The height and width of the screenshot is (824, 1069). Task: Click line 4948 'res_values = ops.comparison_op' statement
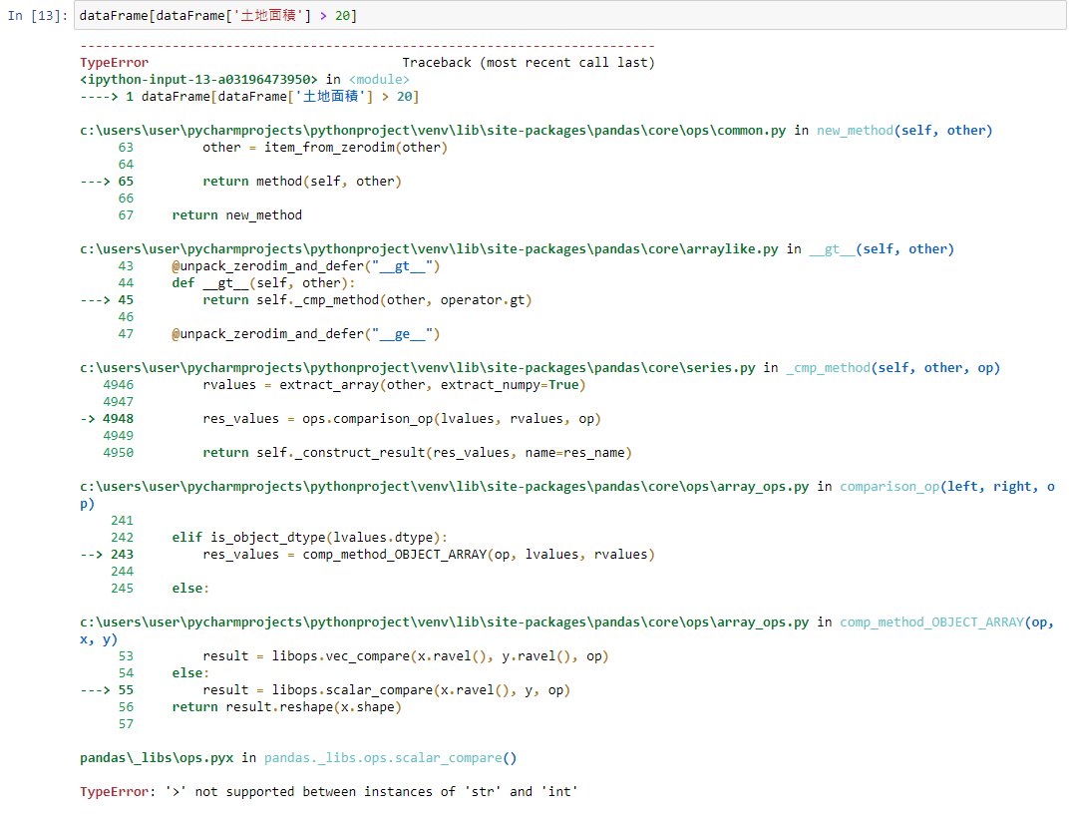pyautogui.click(x=402, y=419)
